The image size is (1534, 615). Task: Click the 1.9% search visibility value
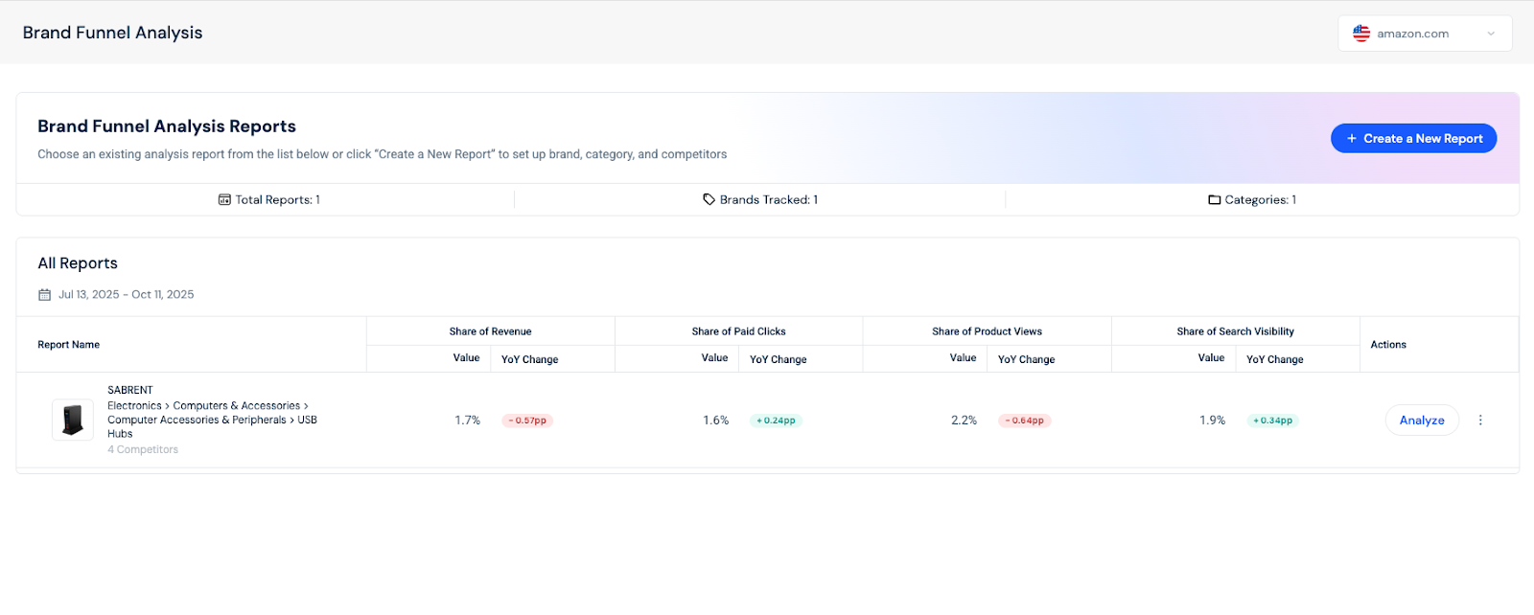click(x=1213, y=421)
